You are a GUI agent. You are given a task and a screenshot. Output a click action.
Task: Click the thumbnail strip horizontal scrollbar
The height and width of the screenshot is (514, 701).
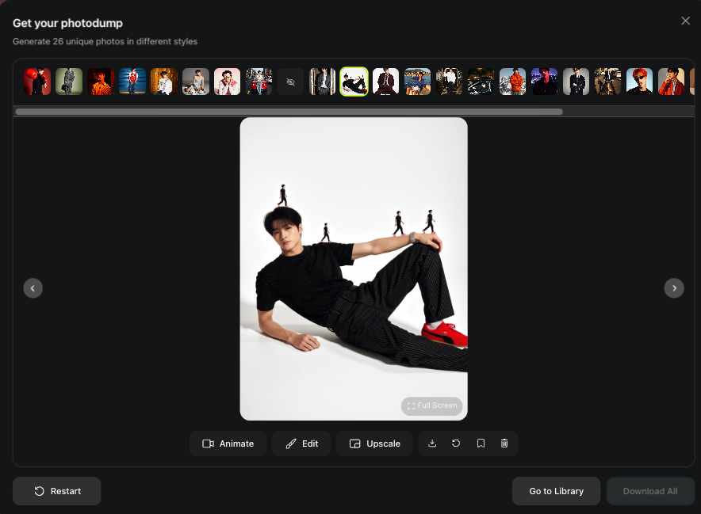(x=289, y=112)
